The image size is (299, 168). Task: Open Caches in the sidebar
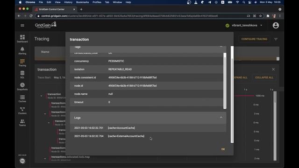(22, 98)
